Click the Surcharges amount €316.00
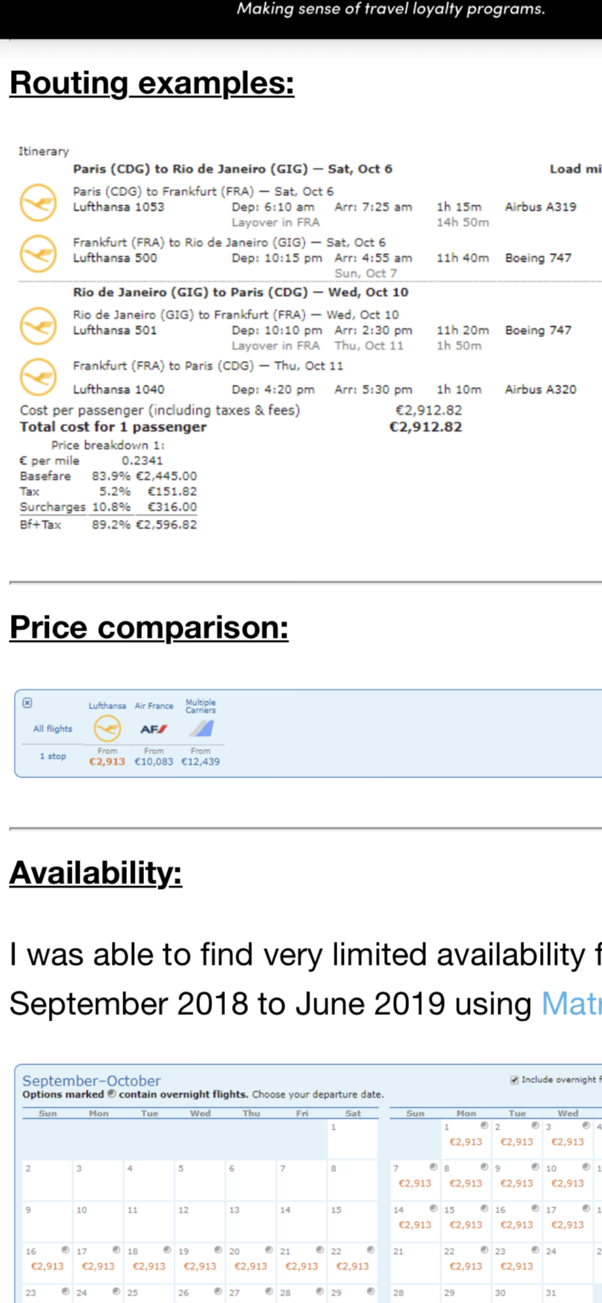 pos(172,507)
